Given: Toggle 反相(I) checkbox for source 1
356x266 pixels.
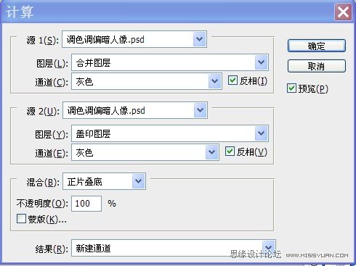Looking at the screenshot, I should (x=232, y=80).
